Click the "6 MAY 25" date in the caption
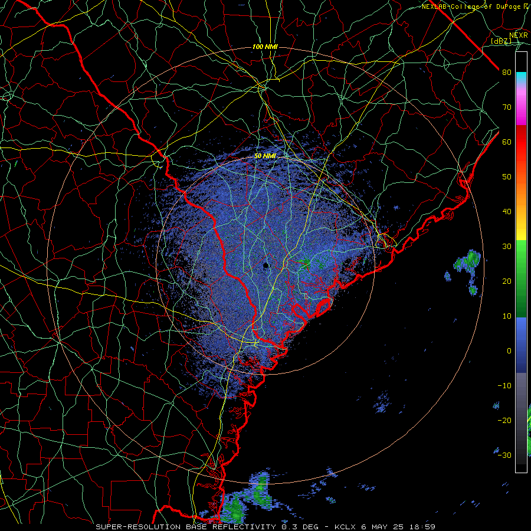Screen dimensions: 531x531 click(382, 527)
